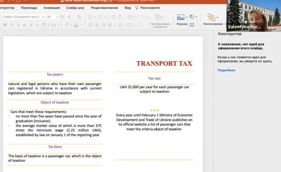Toggle subscript formatting

38,25
